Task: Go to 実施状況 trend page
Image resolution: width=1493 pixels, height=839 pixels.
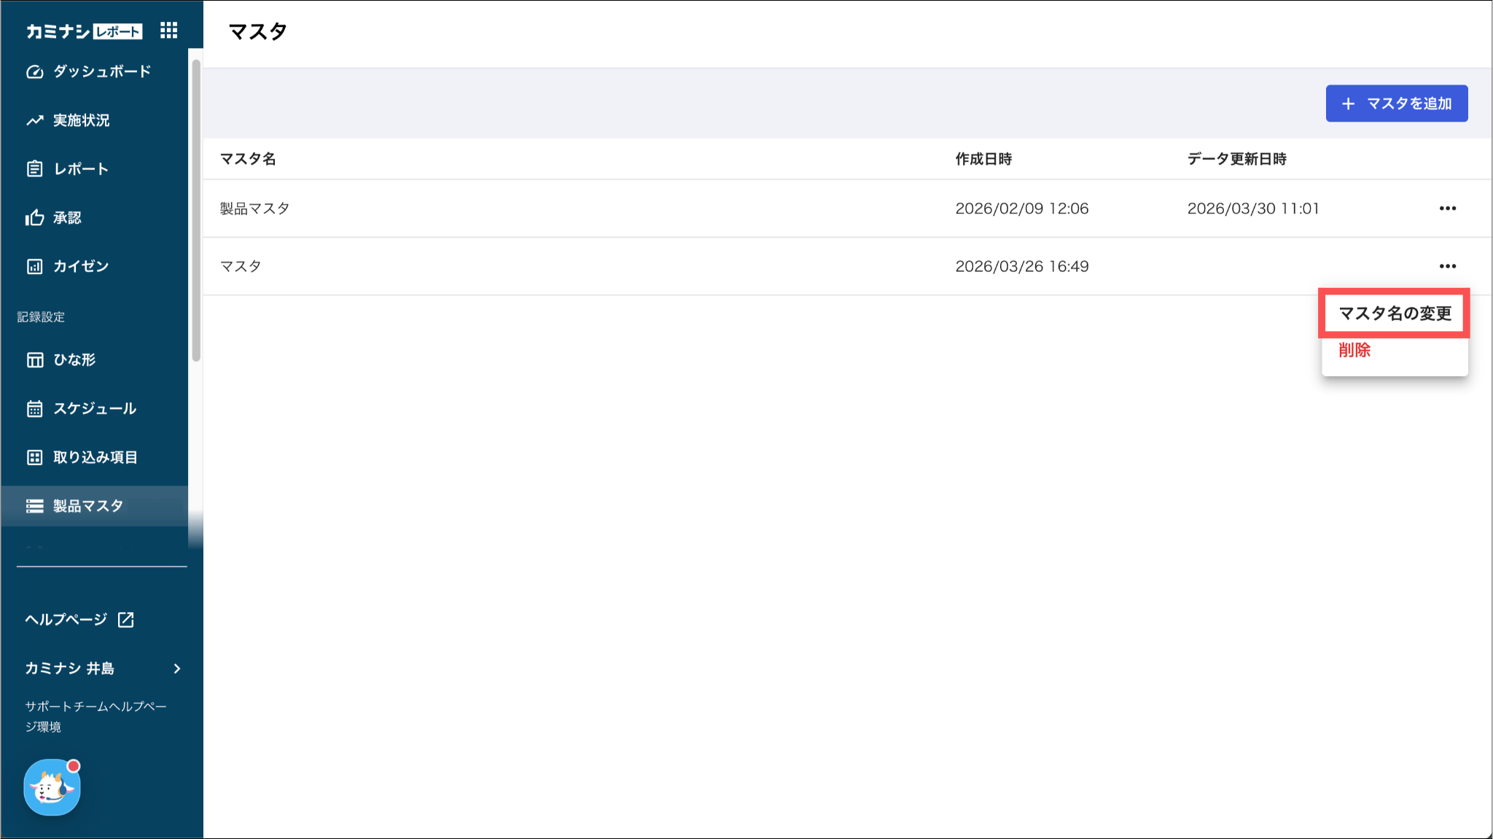Action: [80, 120]
